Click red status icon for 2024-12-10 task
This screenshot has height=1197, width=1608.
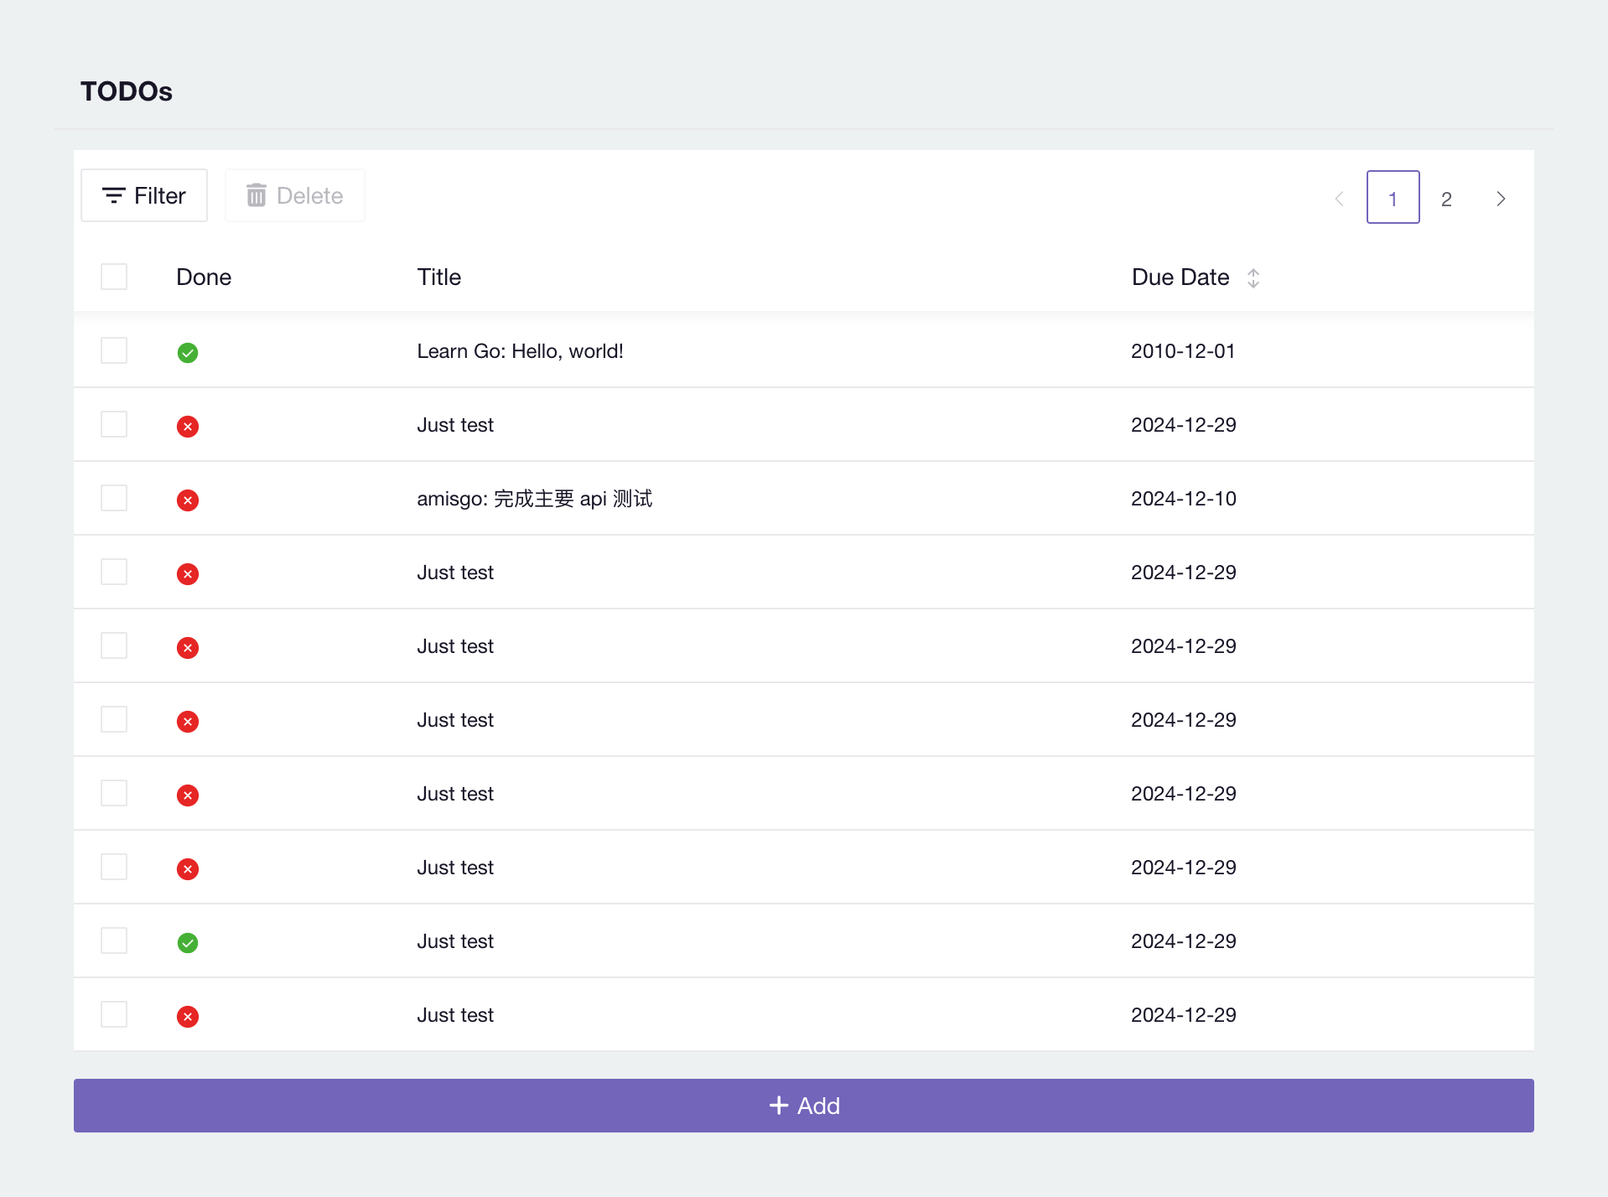coord(188,500)
